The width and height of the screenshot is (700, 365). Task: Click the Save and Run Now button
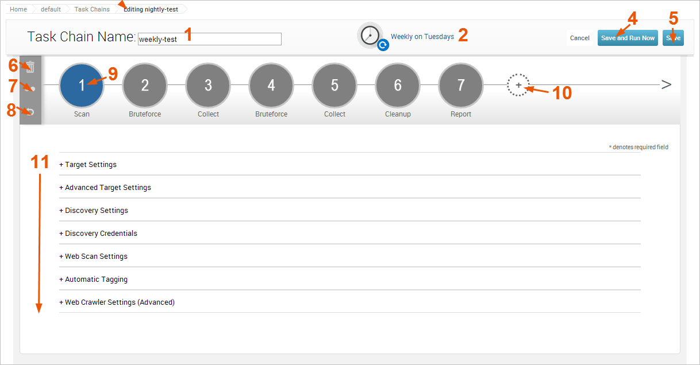click(x=628, y=38)
